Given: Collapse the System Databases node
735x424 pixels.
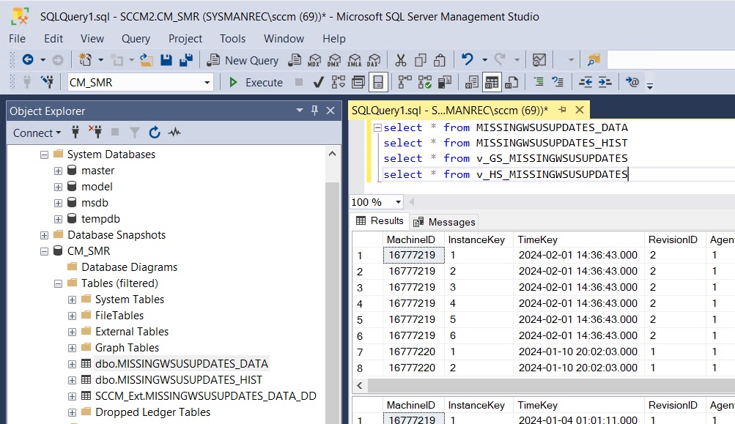Looking at the screenshot, I should (45, 155).
